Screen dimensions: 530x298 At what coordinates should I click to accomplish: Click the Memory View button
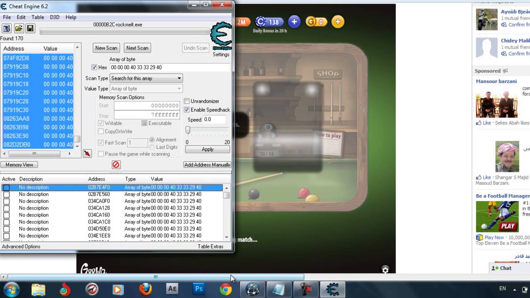19,165
